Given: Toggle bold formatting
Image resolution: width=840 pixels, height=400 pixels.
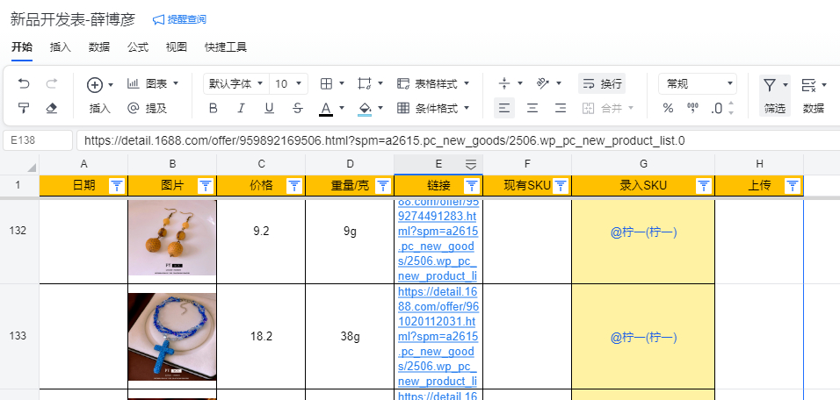Looking at the screenshot, I should point(213,108).
